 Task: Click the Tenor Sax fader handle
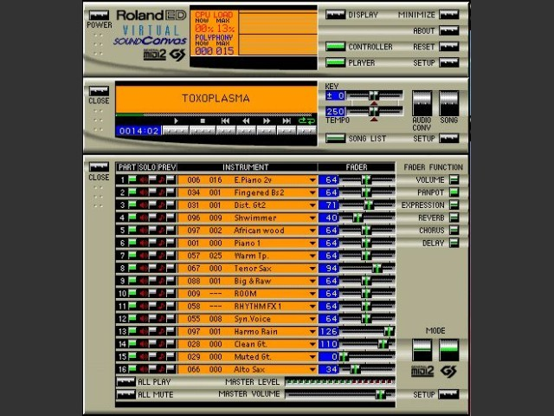click(377, 268)
